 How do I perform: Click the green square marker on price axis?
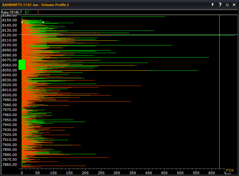tap(22, 65)
